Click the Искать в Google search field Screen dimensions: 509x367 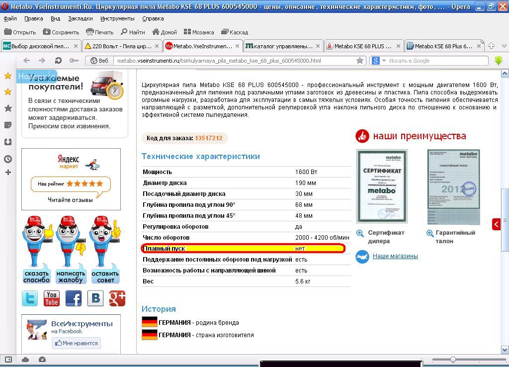click(x=437, y=60)
